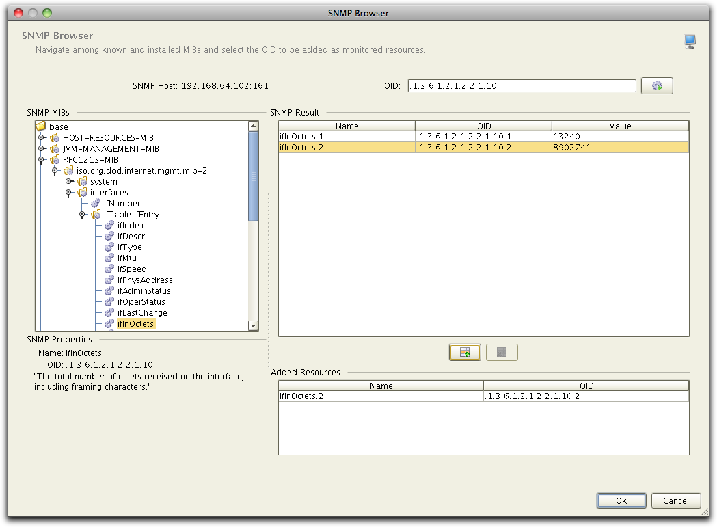Image resolution: width=717 pixels, height=527 pixels.
Task: Click the MIB tree scroll down arrow
Action: point(254,325)
